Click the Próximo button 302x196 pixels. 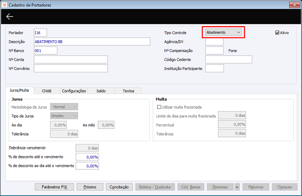point(90,187)
